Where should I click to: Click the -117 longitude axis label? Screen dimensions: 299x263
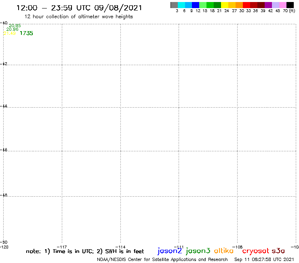click(x=62, y=247)
